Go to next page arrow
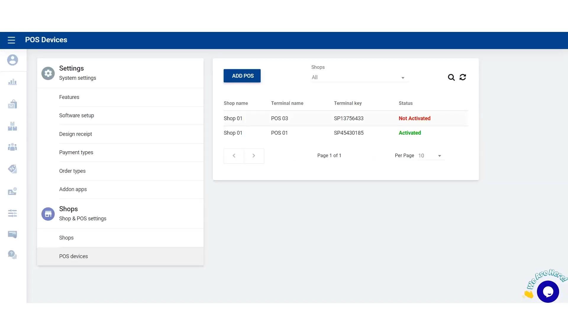The width and height of the screenshot is (568, 319). point(254,156)
